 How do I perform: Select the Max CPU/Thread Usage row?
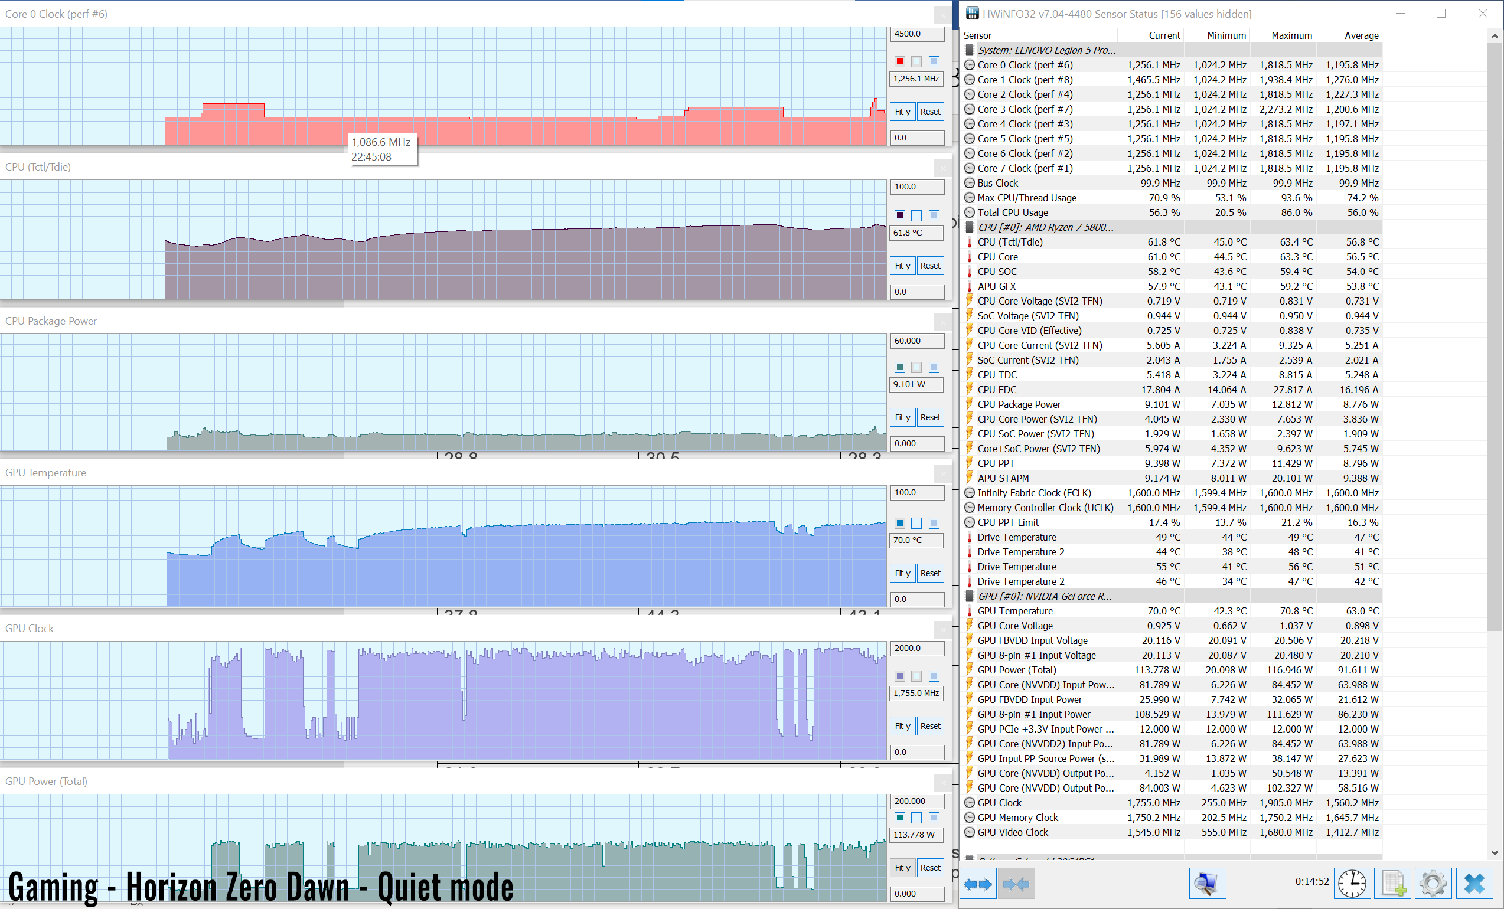[x=1171, y=198]
